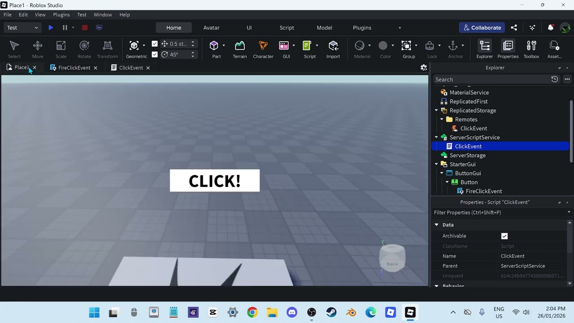Toggle the Explorer panel button
Viewport: 574px width, 323px height.
tap(485, 49)
